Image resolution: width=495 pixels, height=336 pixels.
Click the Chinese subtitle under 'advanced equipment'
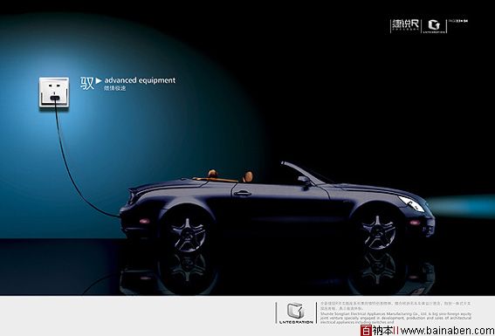tap(115, 88)
